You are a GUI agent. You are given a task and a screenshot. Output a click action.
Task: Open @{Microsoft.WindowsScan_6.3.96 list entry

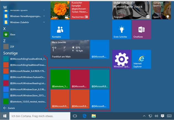pyautogui.click(x=25, y=89)
